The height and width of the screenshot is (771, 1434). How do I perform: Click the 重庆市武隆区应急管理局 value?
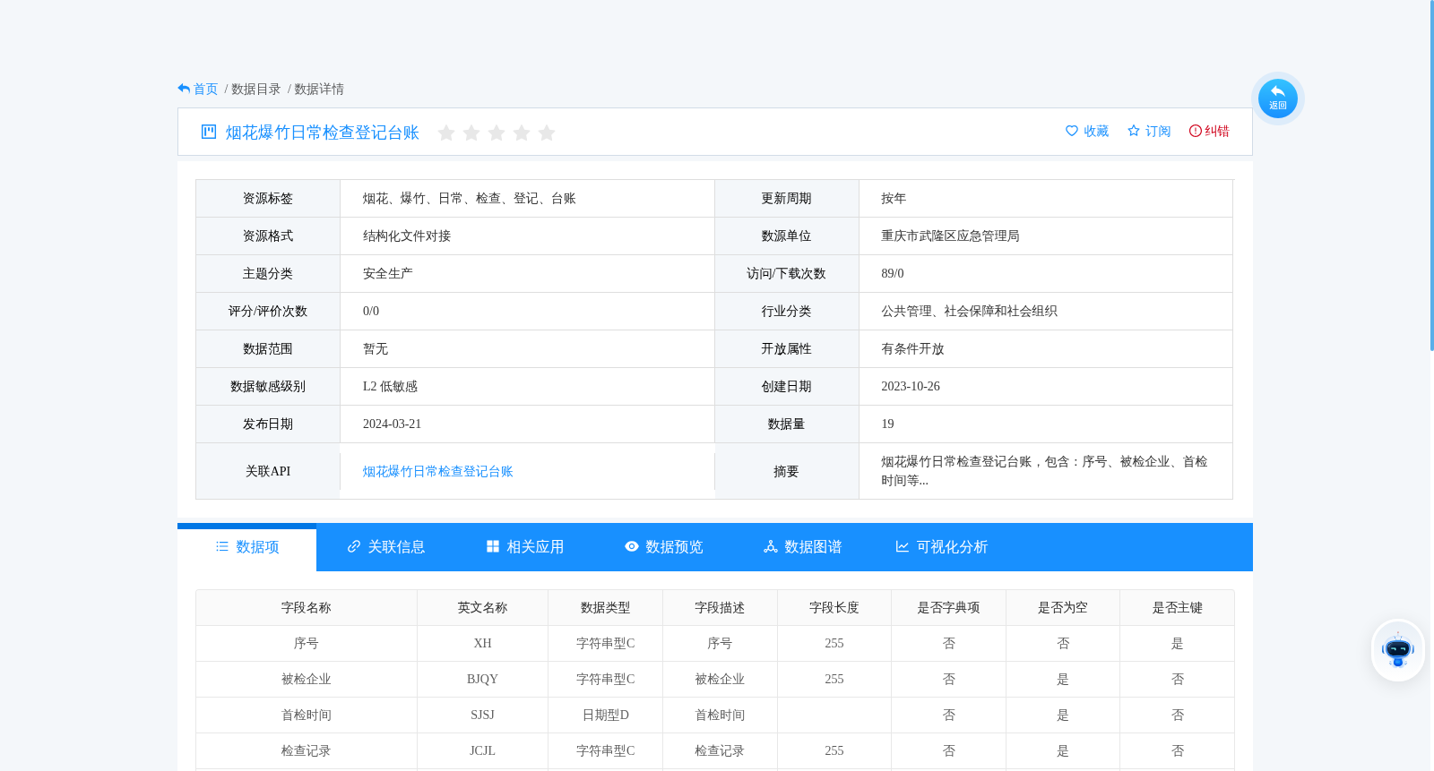point(950,236)
